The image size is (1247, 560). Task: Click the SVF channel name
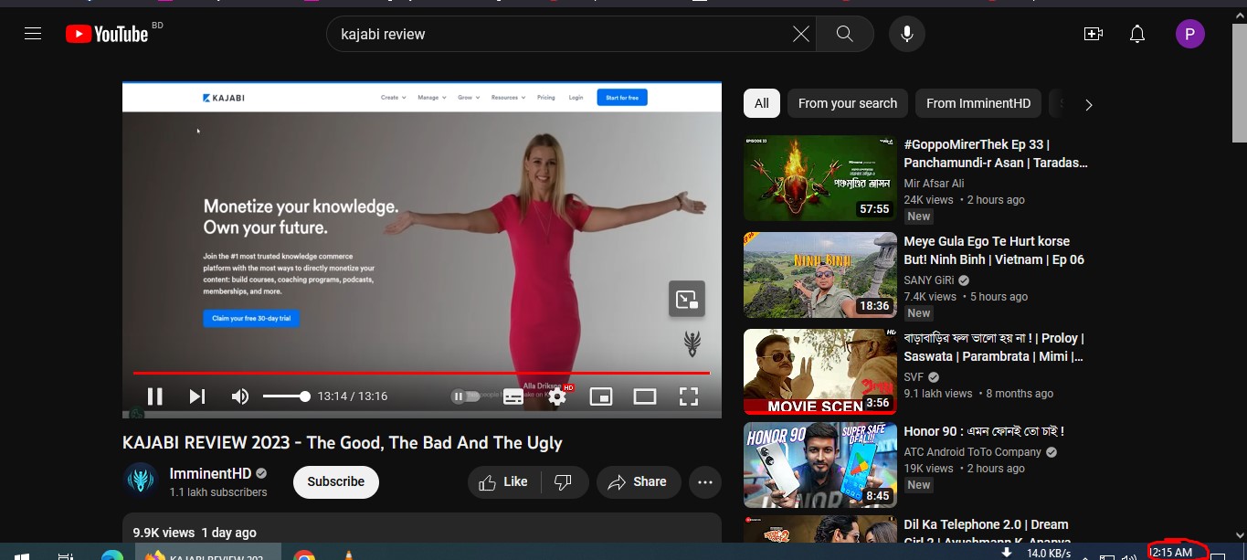click(x=914, y=377)
